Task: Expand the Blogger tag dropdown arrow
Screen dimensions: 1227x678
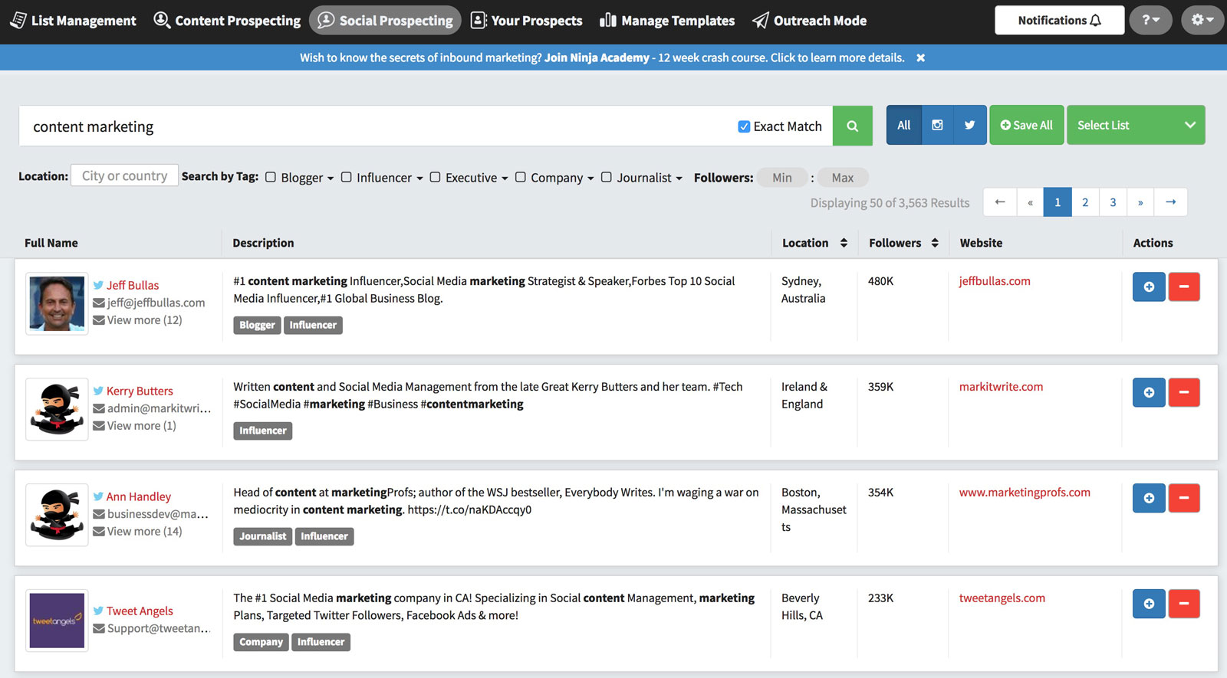Action: 331,178
